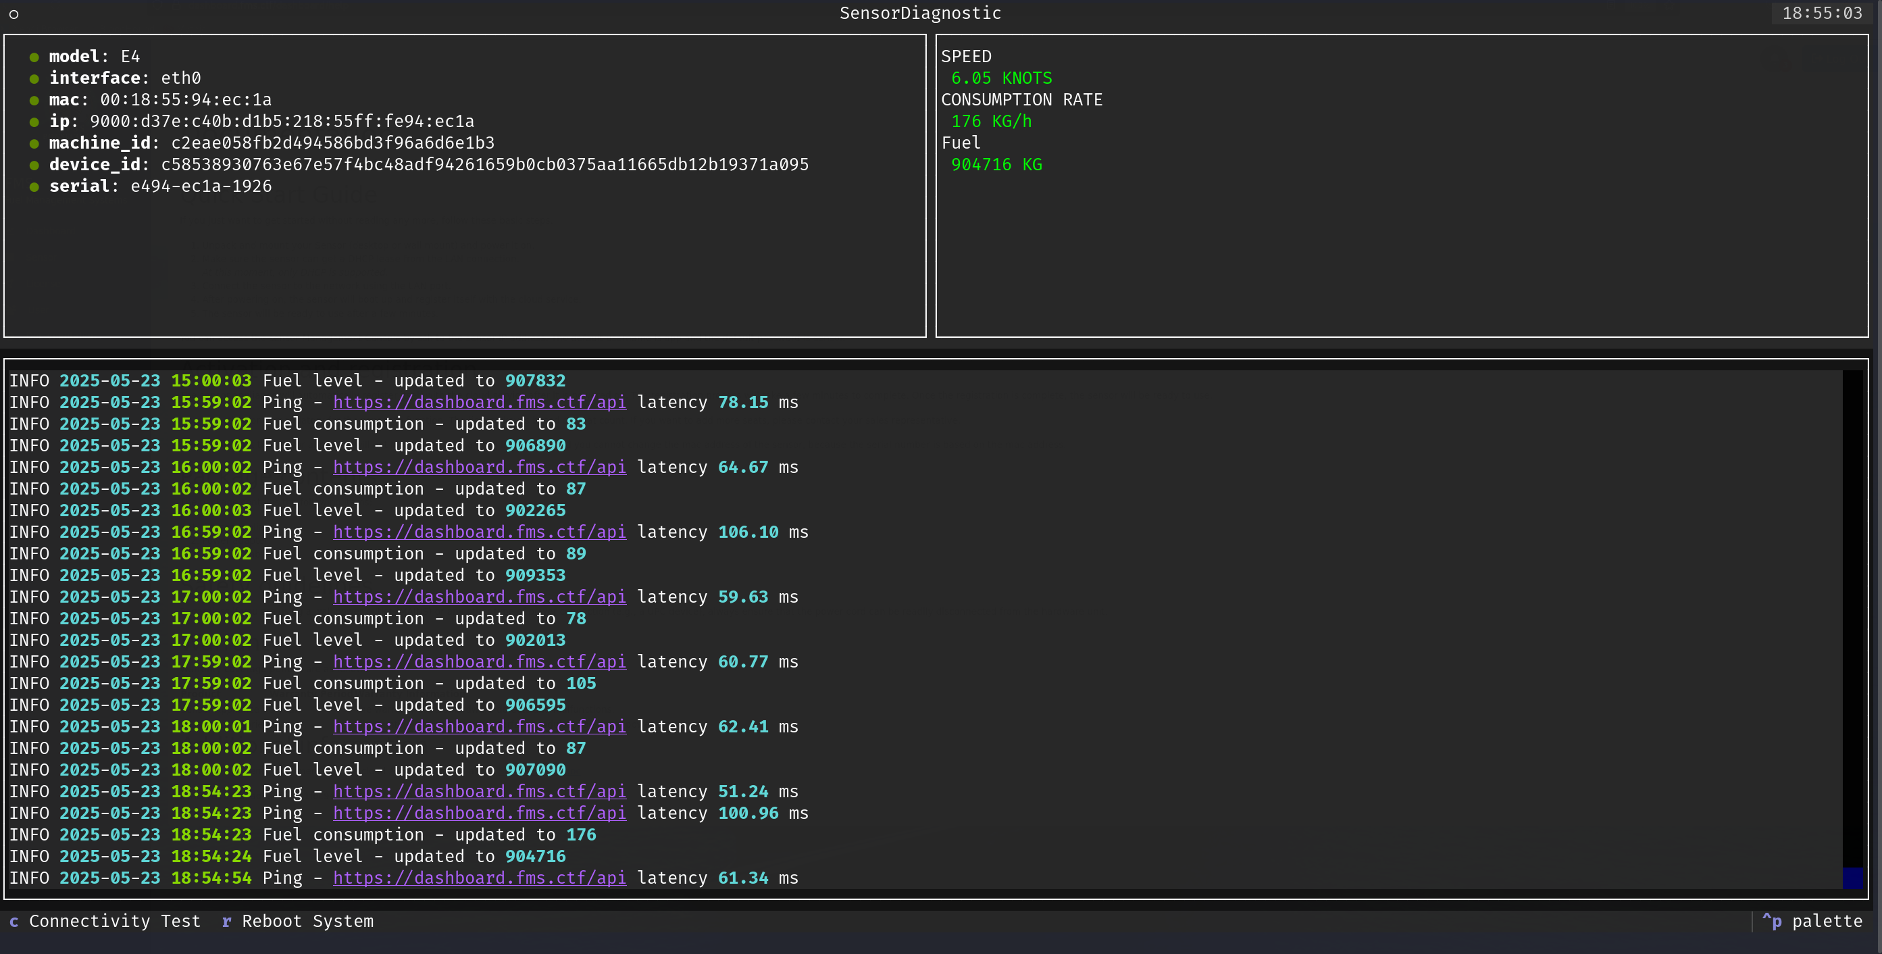Click the bullet next to serial
Image resolution: width=1882 pixels, height=954 pixels.
[x=34, y=187]
